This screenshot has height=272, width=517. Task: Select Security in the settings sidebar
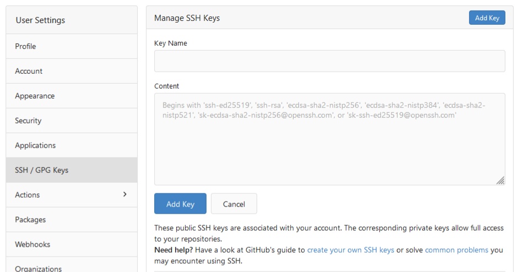pos(28,121)
